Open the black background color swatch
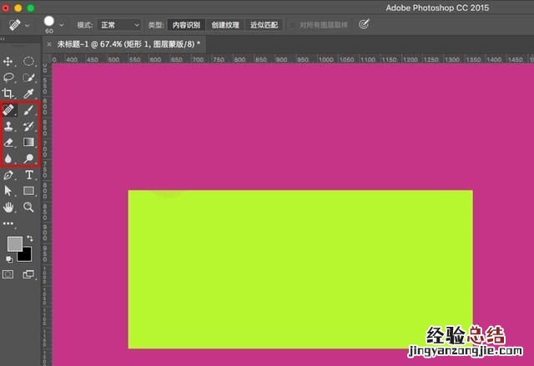The height and width of the screenshot is (366, 534). 26,255
